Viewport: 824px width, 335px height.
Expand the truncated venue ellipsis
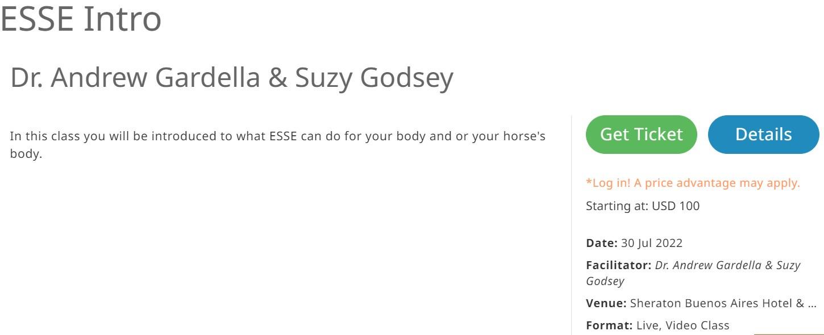coord(811,304)
